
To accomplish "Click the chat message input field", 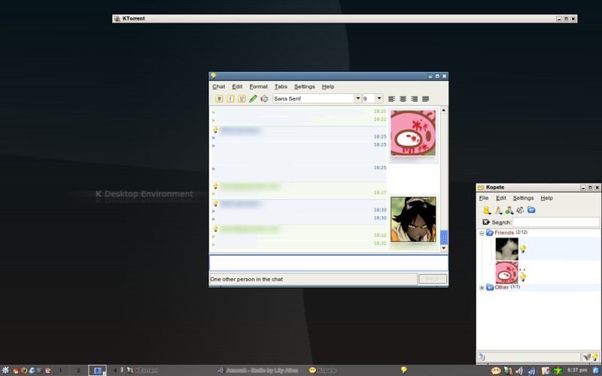I will [x=328, y=262].
